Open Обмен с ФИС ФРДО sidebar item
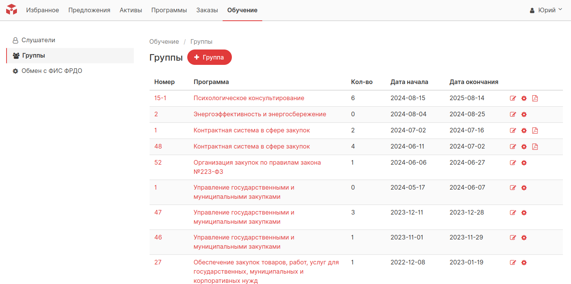 pos(52,71)
